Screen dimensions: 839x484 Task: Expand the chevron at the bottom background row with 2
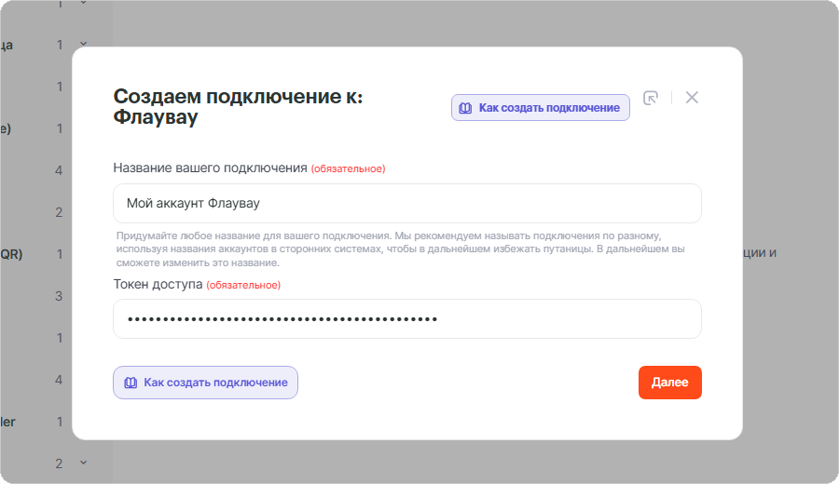coord(84,463)
